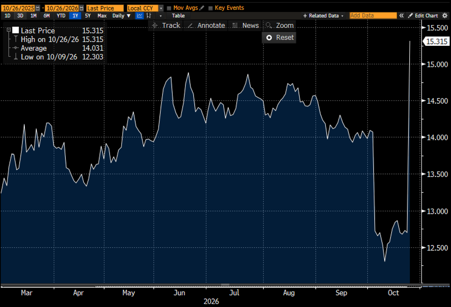Click the Last Price legend color square
451x307 pixels.
pos(16,30)
